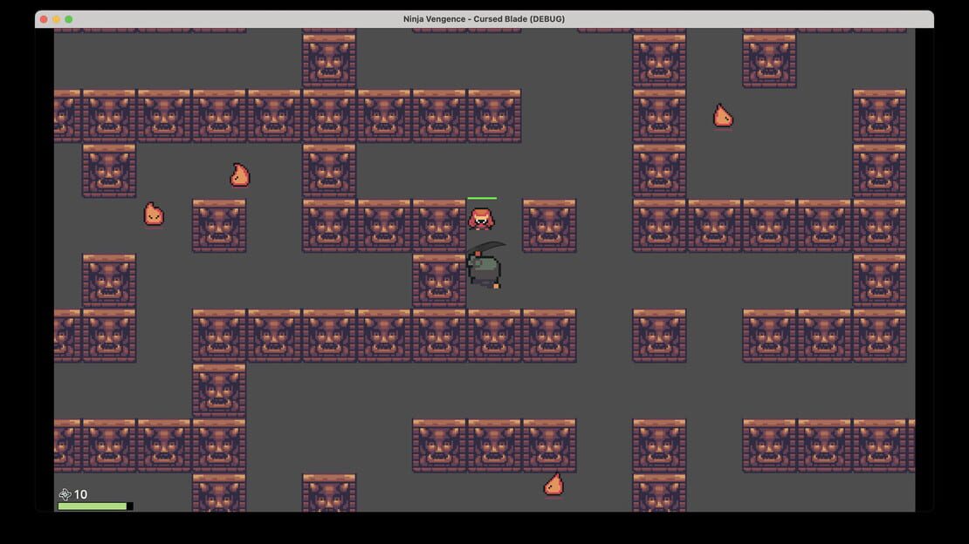This screenshot has height=544, width=969.
Task: Click the demon block immediately left of the red-haired enemy
Action: point(439,226)
